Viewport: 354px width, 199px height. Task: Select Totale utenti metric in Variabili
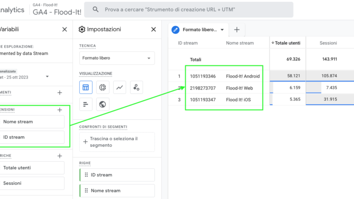pyautogui.click(x=31, y=168)
